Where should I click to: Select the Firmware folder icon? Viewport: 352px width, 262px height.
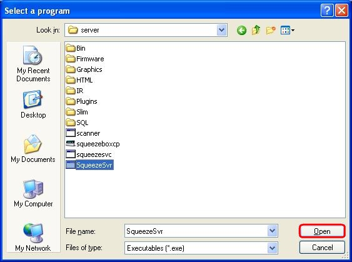tap(71, 59)
